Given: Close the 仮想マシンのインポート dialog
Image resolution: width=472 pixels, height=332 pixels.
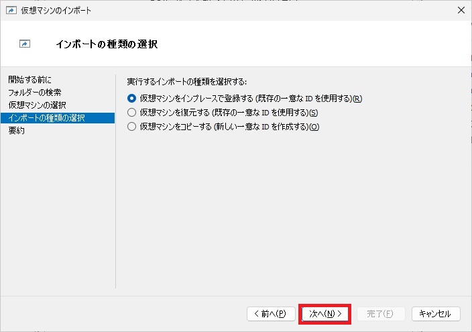Looking at the screenshot, I should coord(461,10).
